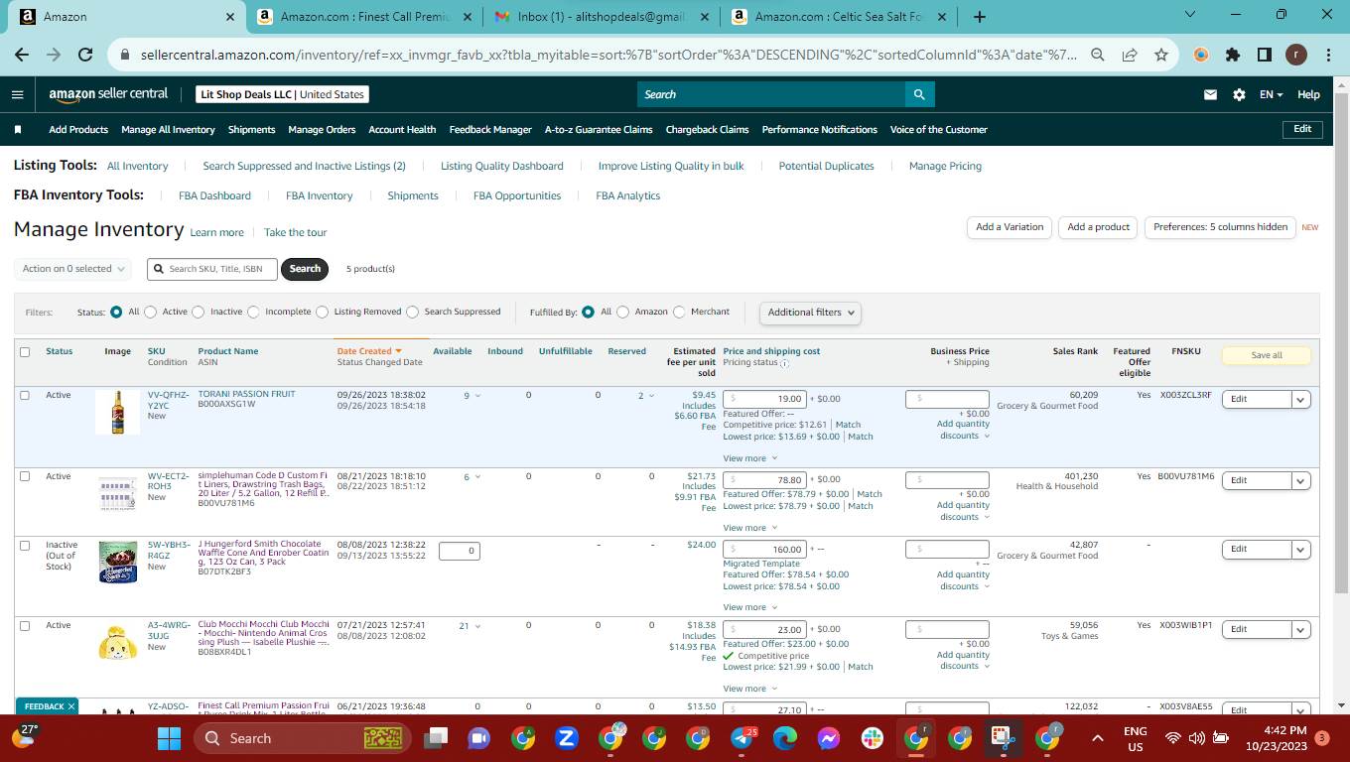Check the J Hungerford Smith row checkbox
1350x762 pixels.
25,545
